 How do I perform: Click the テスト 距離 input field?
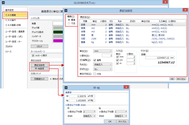[x=160, y=58]
